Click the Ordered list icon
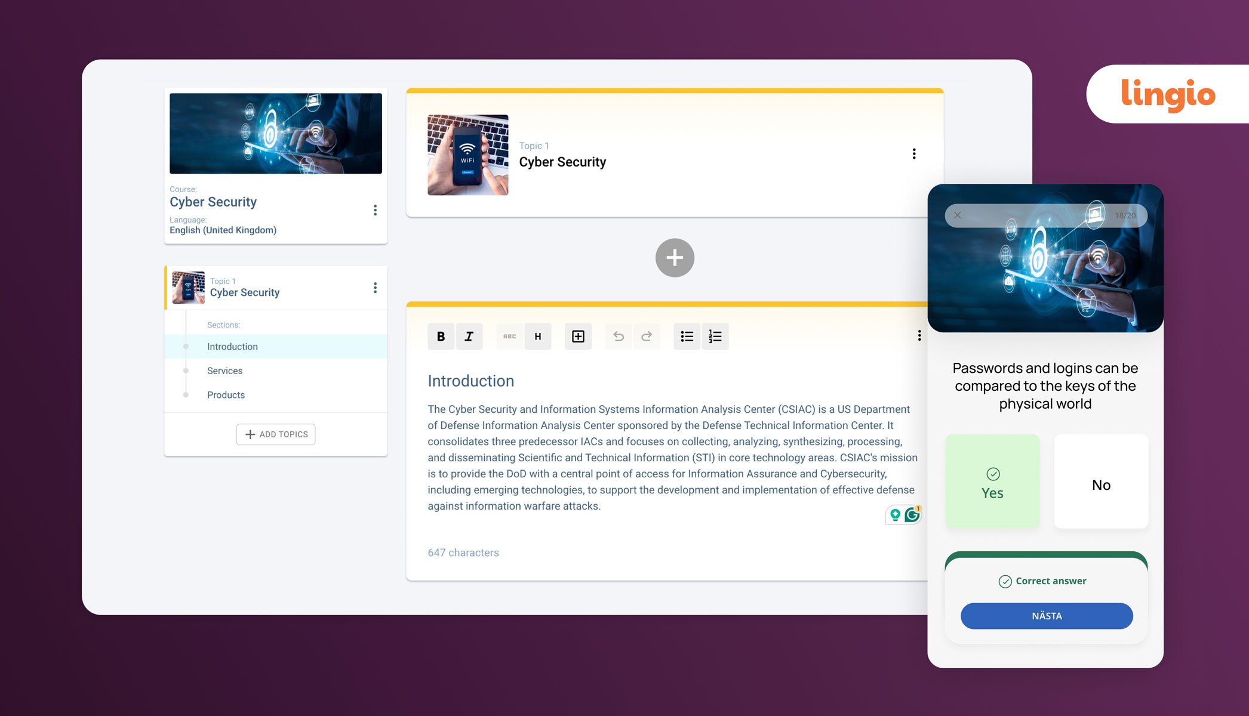The height and width of the screenshot is (716, 1249). (715, 335)
